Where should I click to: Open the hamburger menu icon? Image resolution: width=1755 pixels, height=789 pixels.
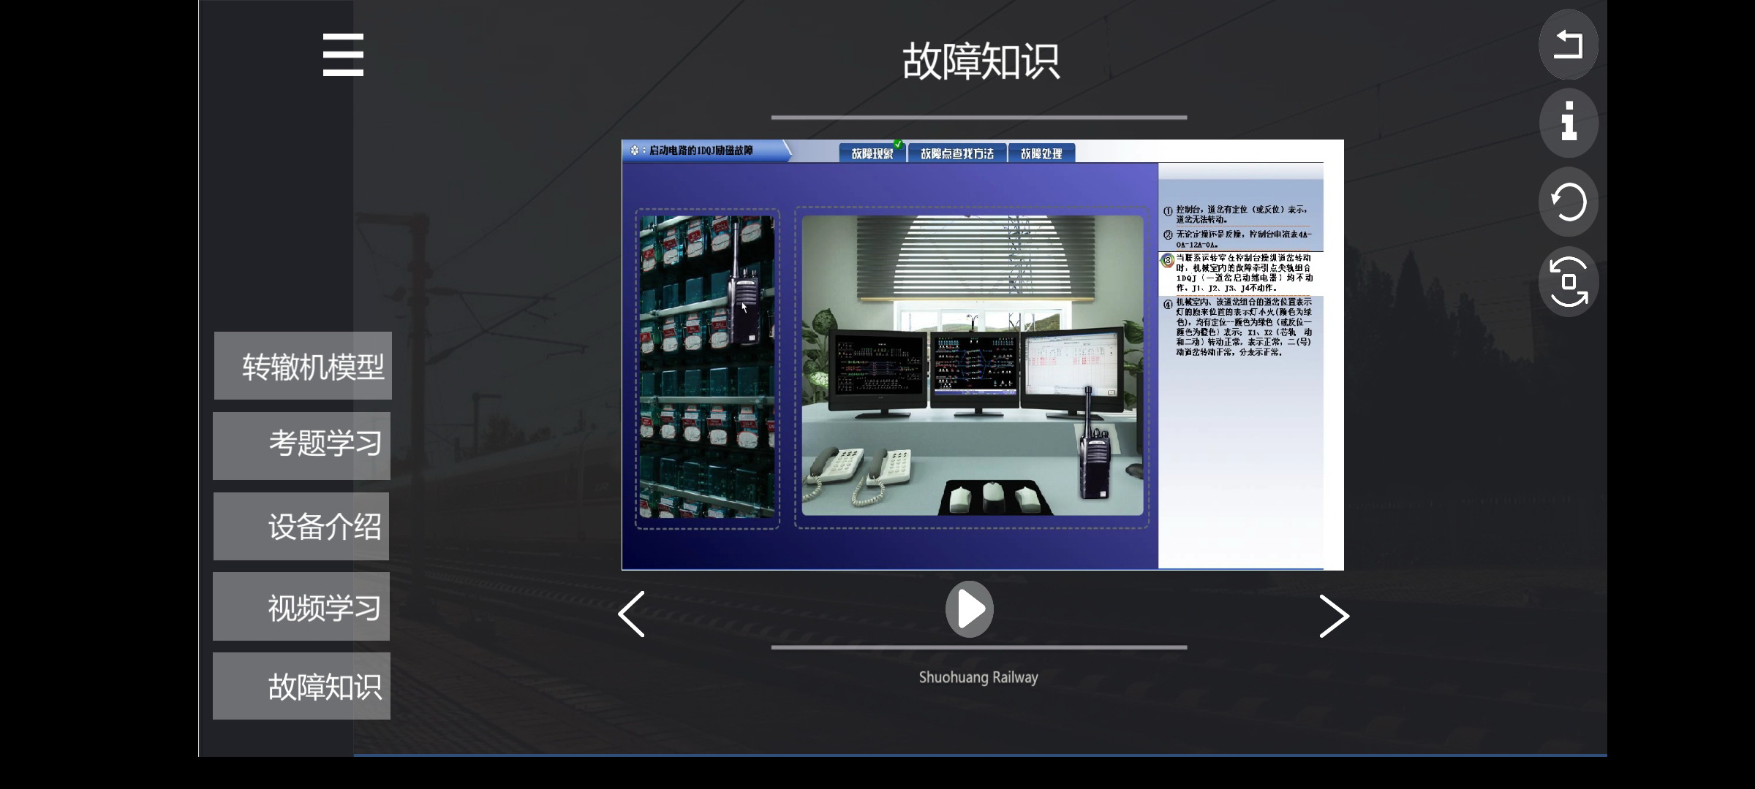click(x=343, y=55)
